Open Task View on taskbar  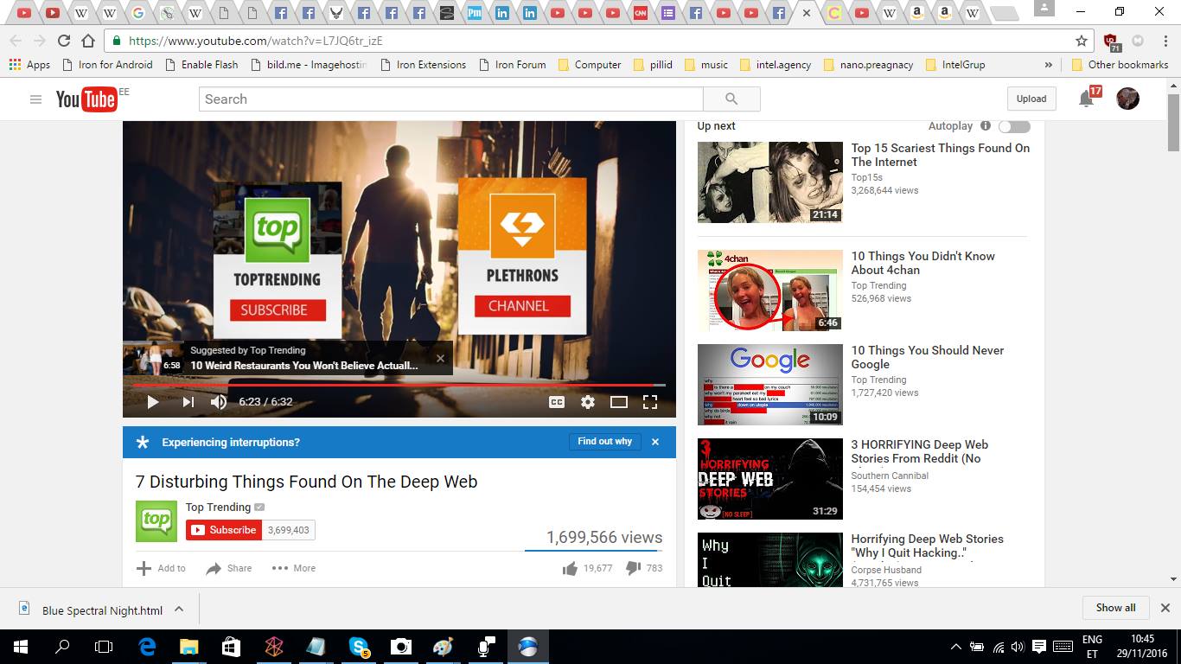point(104,647)
